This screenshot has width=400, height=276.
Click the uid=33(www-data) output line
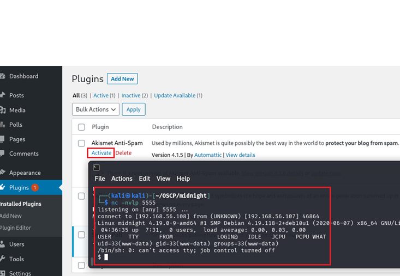point(188,244)
